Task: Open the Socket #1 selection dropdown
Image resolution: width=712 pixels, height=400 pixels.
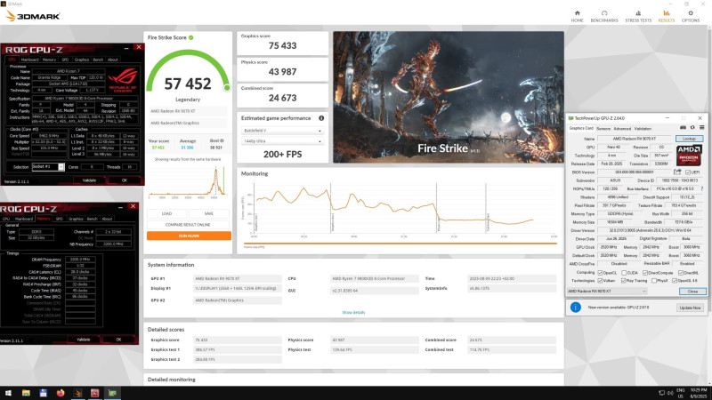Action: coord(48,167)
